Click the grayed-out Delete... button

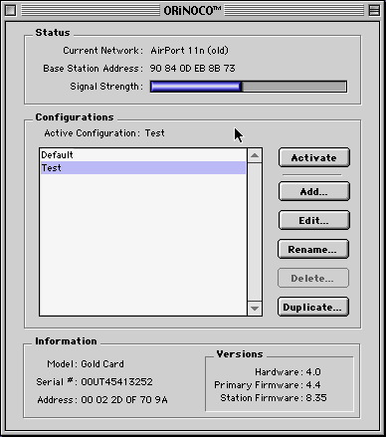[x=313, y=278]
